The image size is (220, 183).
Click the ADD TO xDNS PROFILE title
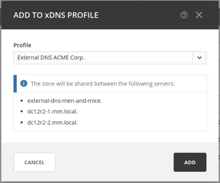(x=56, y=15)
